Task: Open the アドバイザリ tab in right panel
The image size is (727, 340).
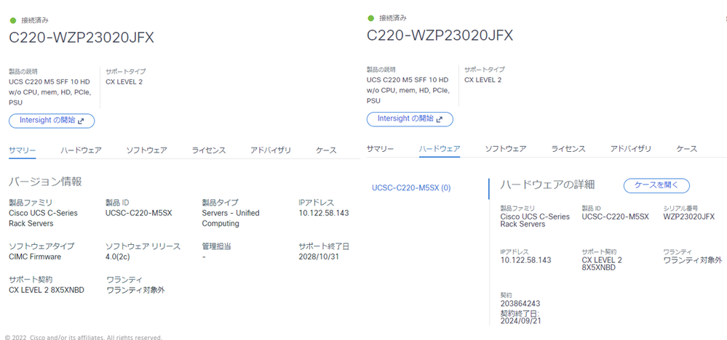Action: click(631, 149)
